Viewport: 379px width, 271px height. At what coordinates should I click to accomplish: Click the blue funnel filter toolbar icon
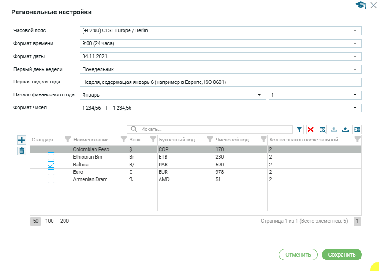(299, 130)
